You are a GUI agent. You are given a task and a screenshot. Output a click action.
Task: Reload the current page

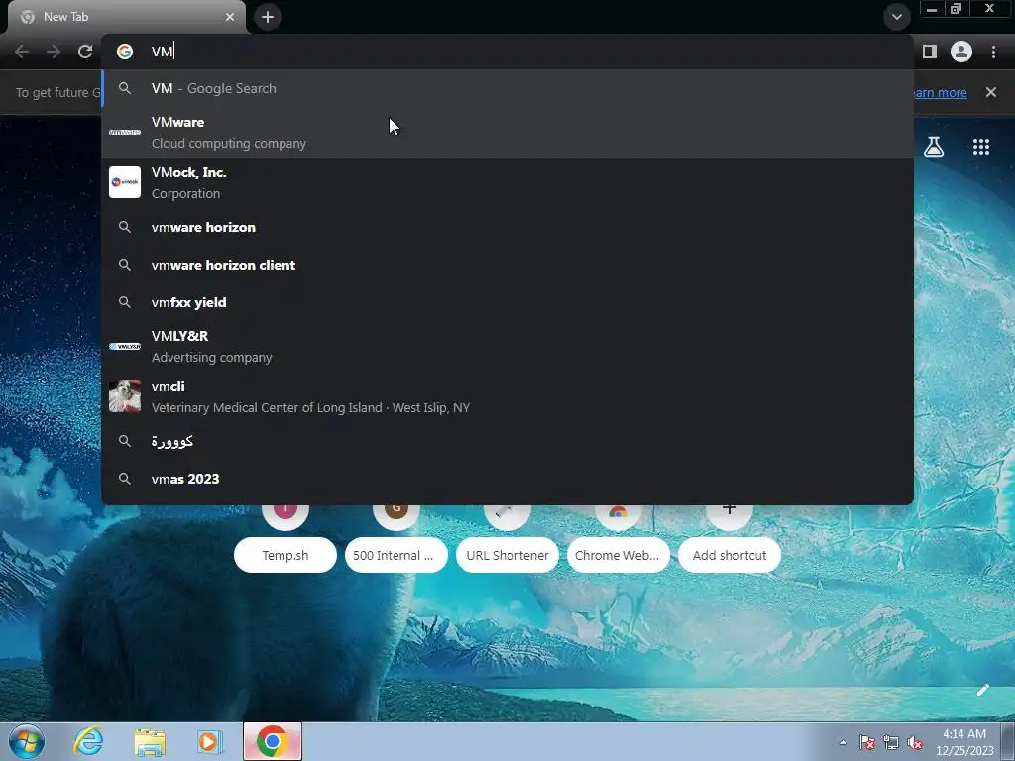click(85, 52)
